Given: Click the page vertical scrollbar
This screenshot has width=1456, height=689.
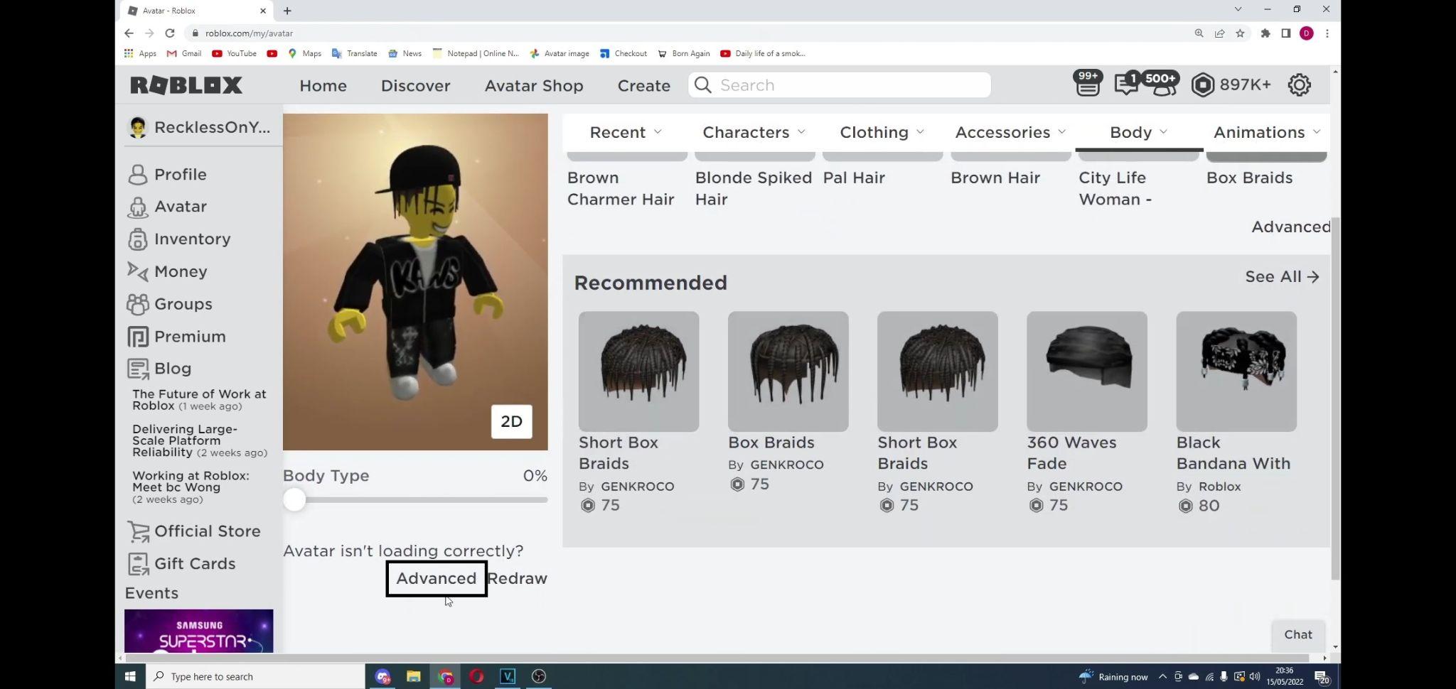Looking at the screenshot, I should 1335,398.
